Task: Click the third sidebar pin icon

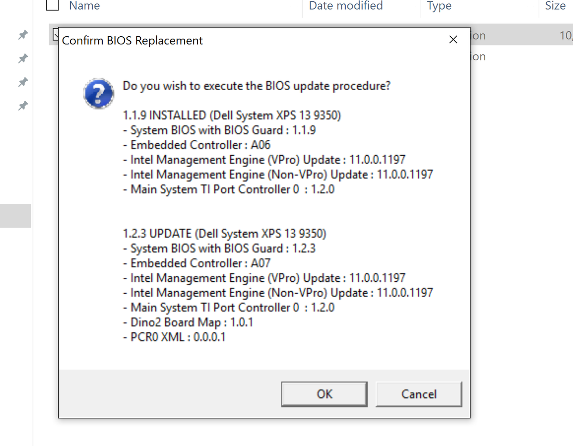Action: coord(22,82)
